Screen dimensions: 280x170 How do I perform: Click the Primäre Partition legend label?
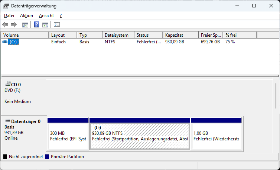(67, 157)
